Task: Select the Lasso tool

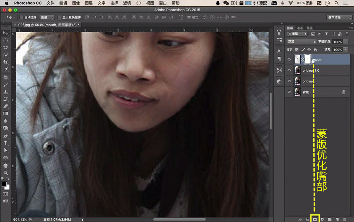Action: 6,48
